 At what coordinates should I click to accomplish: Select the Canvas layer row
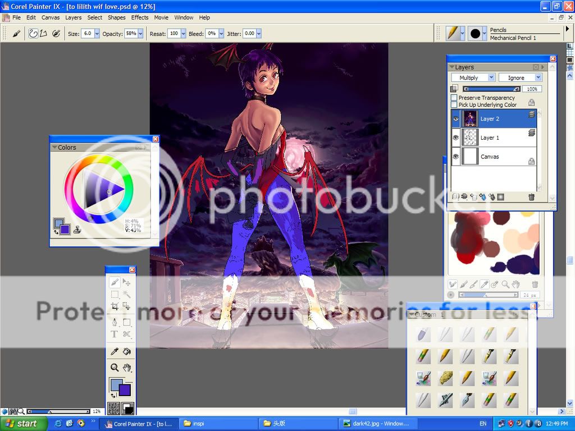coord(494,157)
